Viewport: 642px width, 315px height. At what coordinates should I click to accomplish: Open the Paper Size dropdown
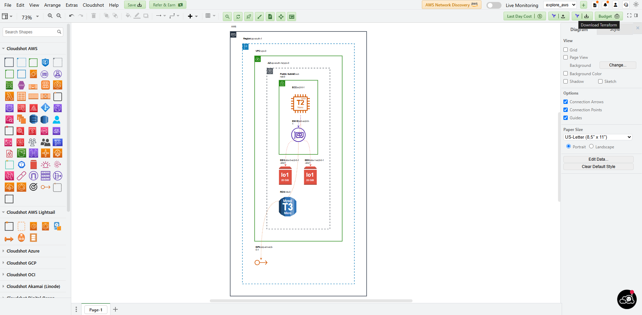point(598,137)
